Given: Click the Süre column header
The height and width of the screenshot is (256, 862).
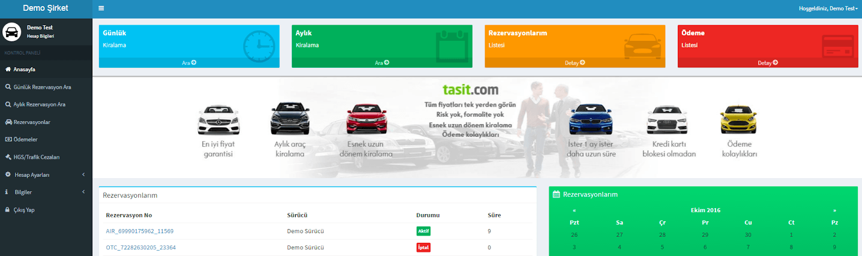Looking at the screenshot, I should click(494, 215).
